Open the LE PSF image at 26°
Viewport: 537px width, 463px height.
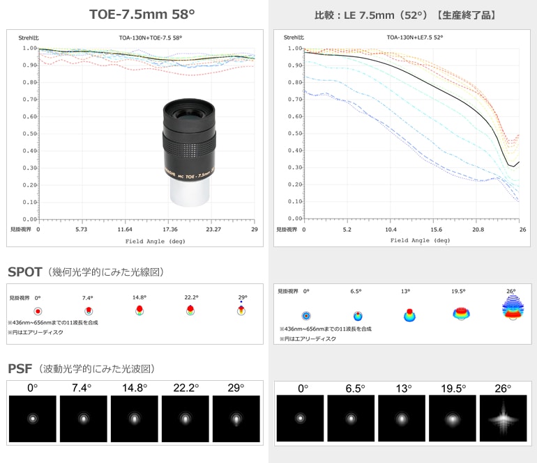tap(504, 418)
